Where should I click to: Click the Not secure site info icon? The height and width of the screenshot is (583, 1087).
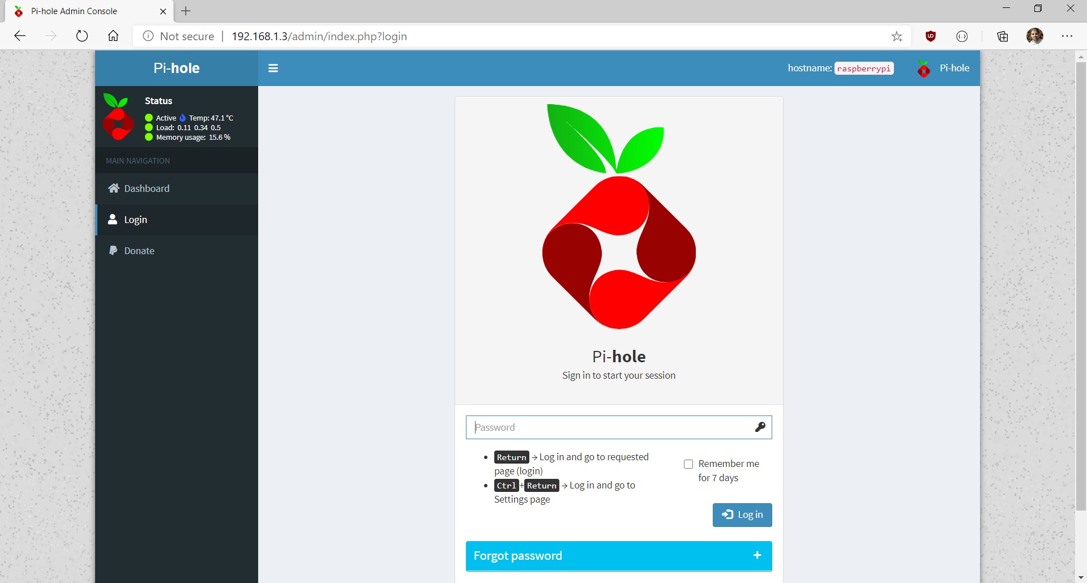148,36
